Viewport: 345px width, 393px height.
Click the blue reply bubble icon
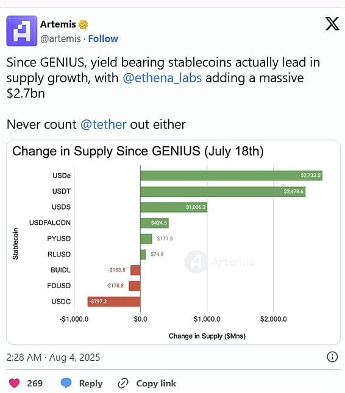pyautogui.click(x=66, y=383)
